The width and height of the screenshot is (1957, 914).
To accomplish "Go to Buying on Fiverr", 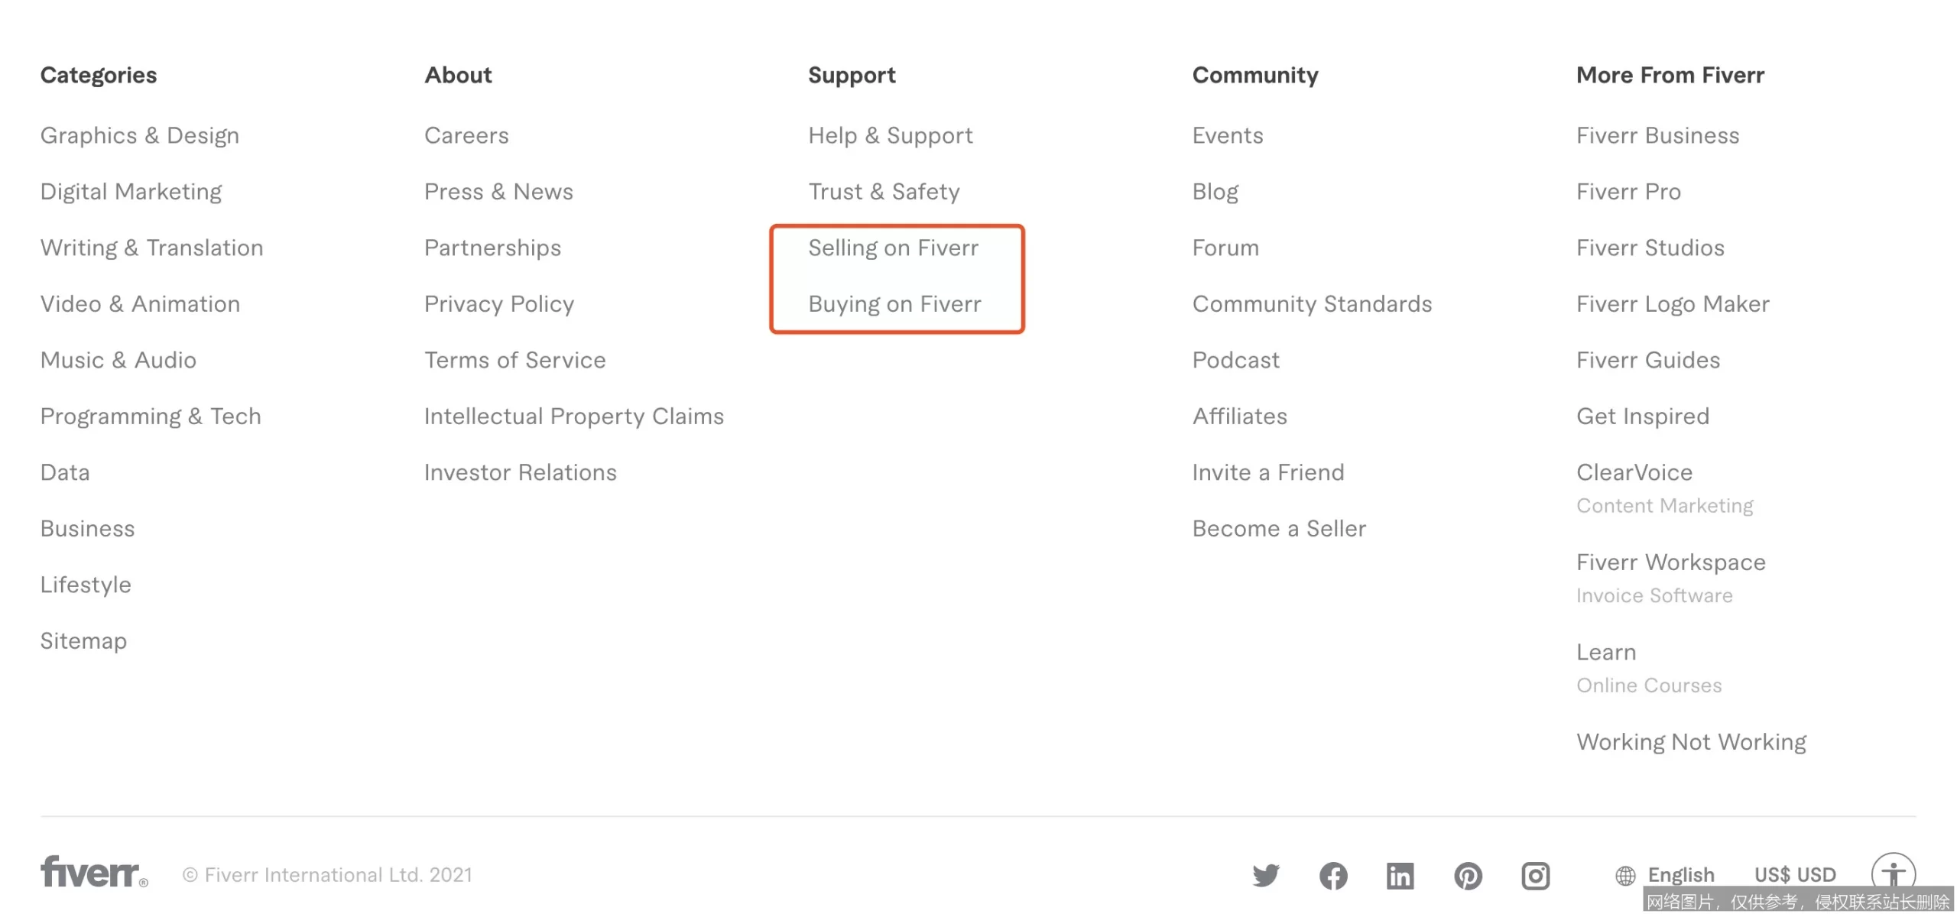I will 894,304.
